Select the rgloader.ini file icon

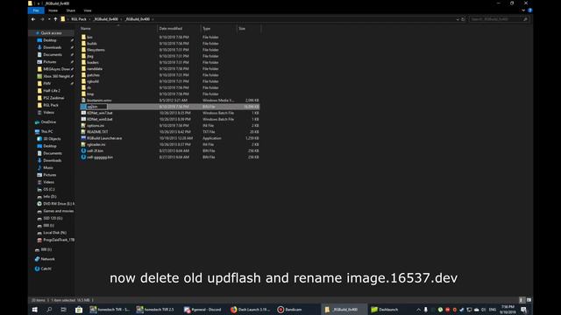tap(83, 144)
